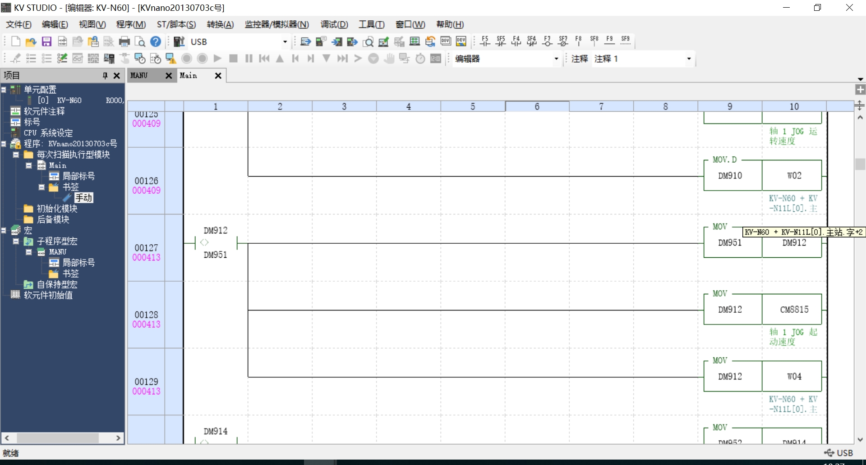Click column 6 header in ladder grid
Image resolution: width=866 pixels, height=465 pixels.
(537, 106)
